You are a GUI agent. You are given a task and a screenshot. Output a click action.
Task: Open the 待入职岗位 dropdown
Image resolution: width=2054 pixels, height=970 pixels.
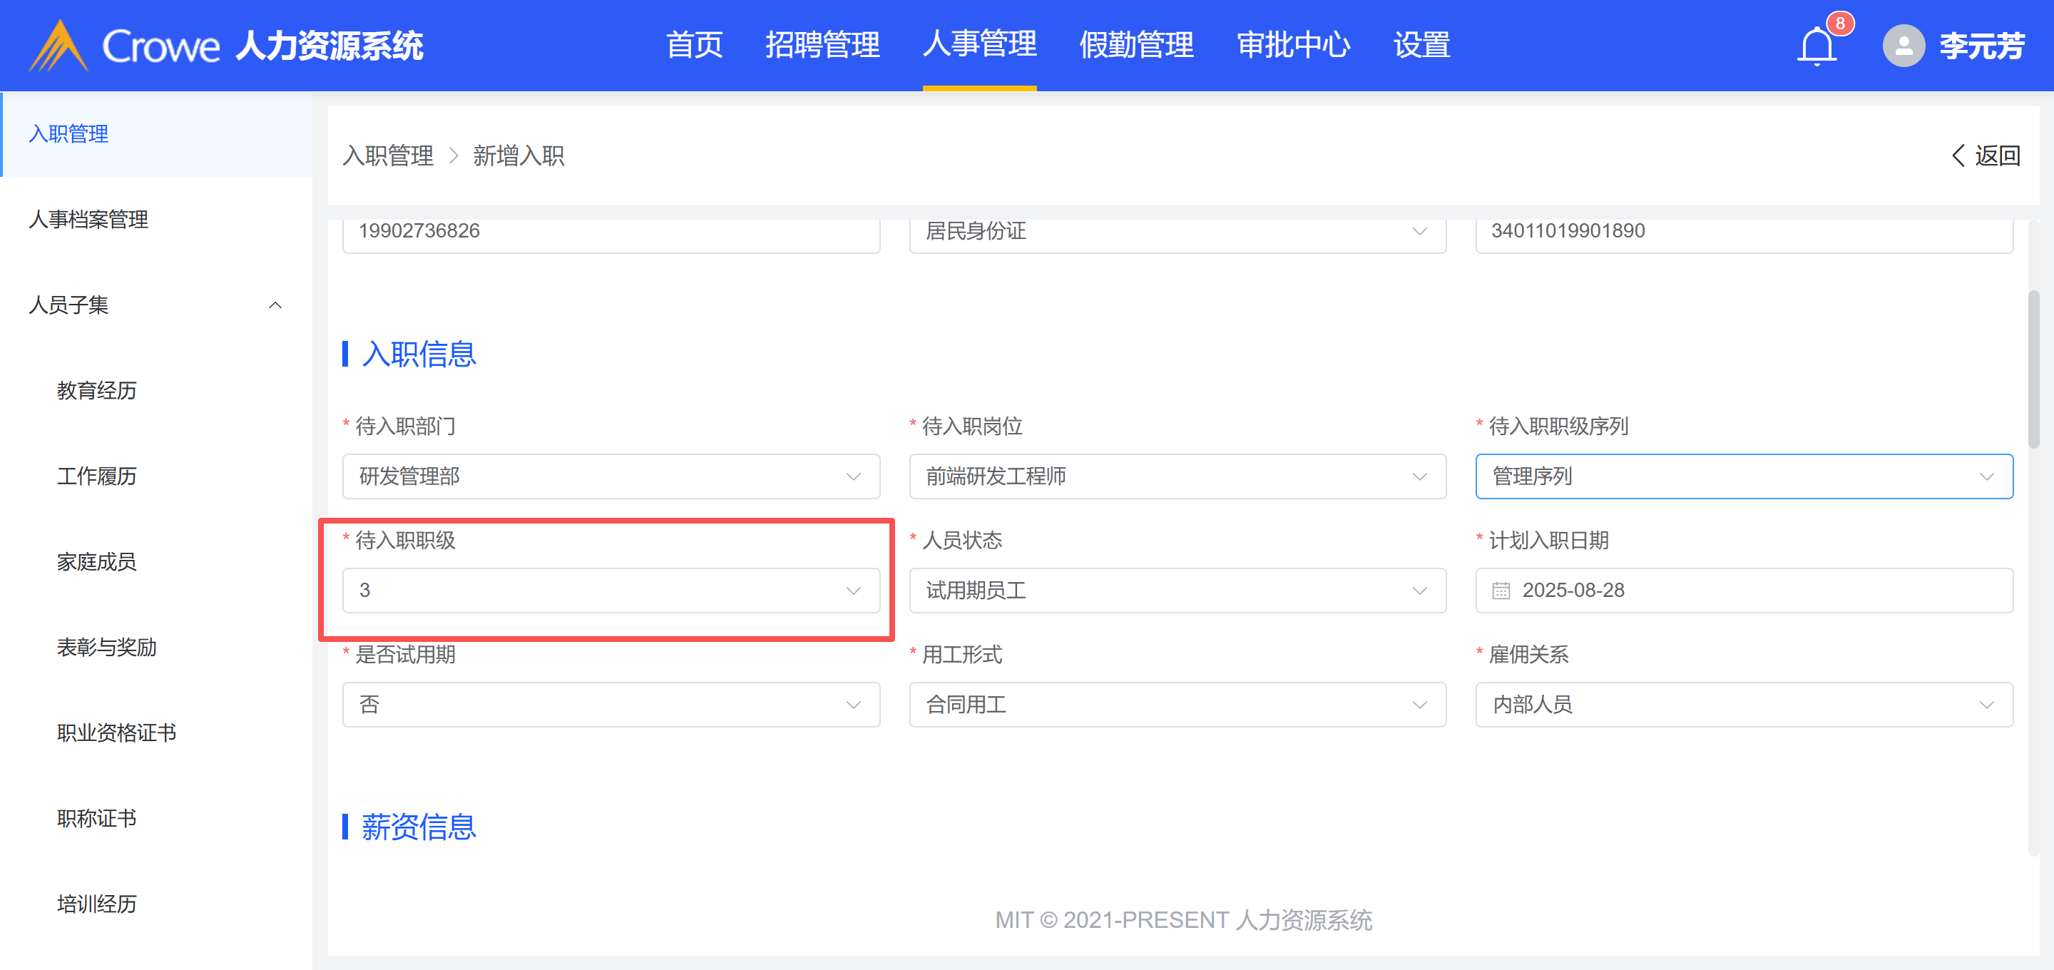pos(1177,476)
